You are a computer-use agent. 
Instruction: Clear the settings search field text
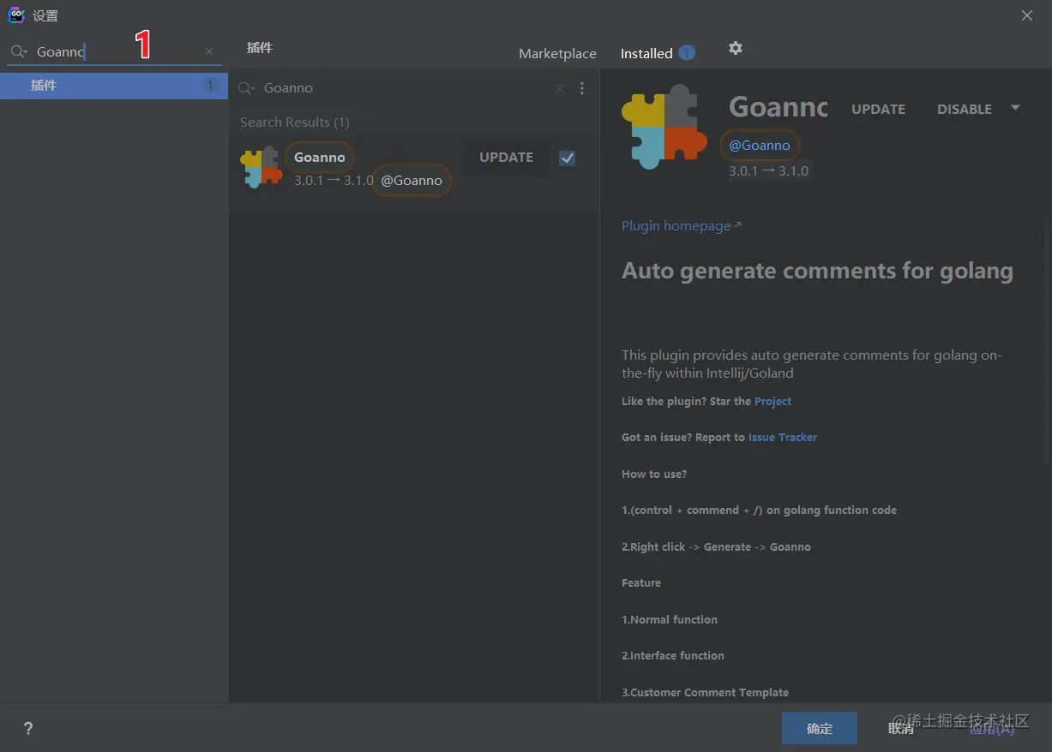(209, 51)
